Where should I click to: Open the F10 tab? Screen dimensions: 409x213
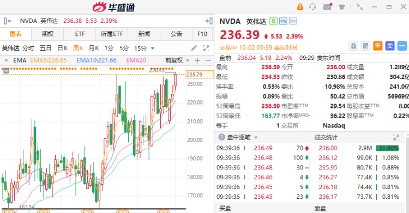coord(202,34)
